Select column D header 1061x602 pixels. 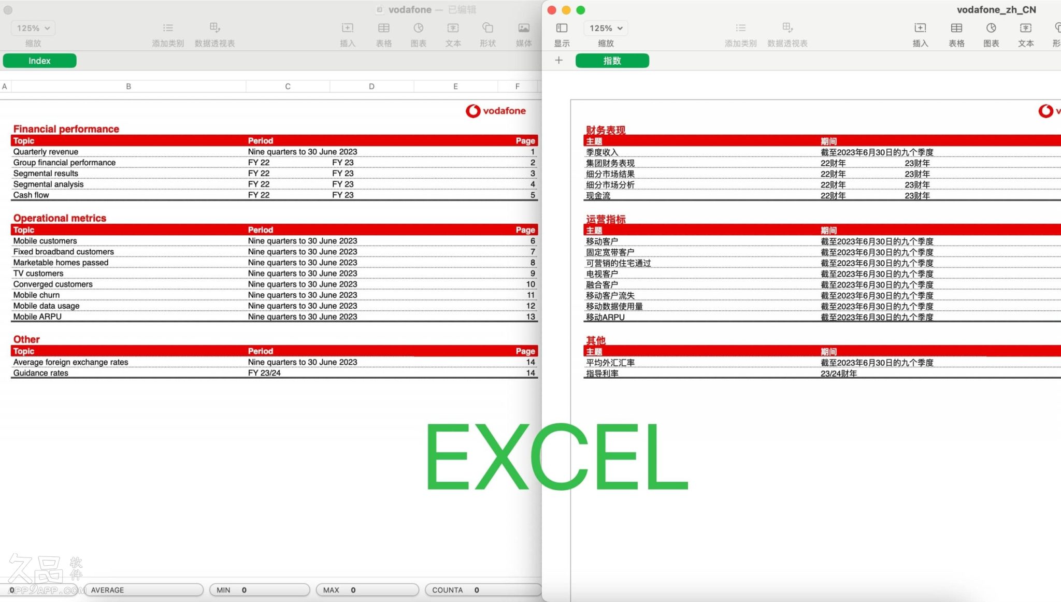coord(371,87)
